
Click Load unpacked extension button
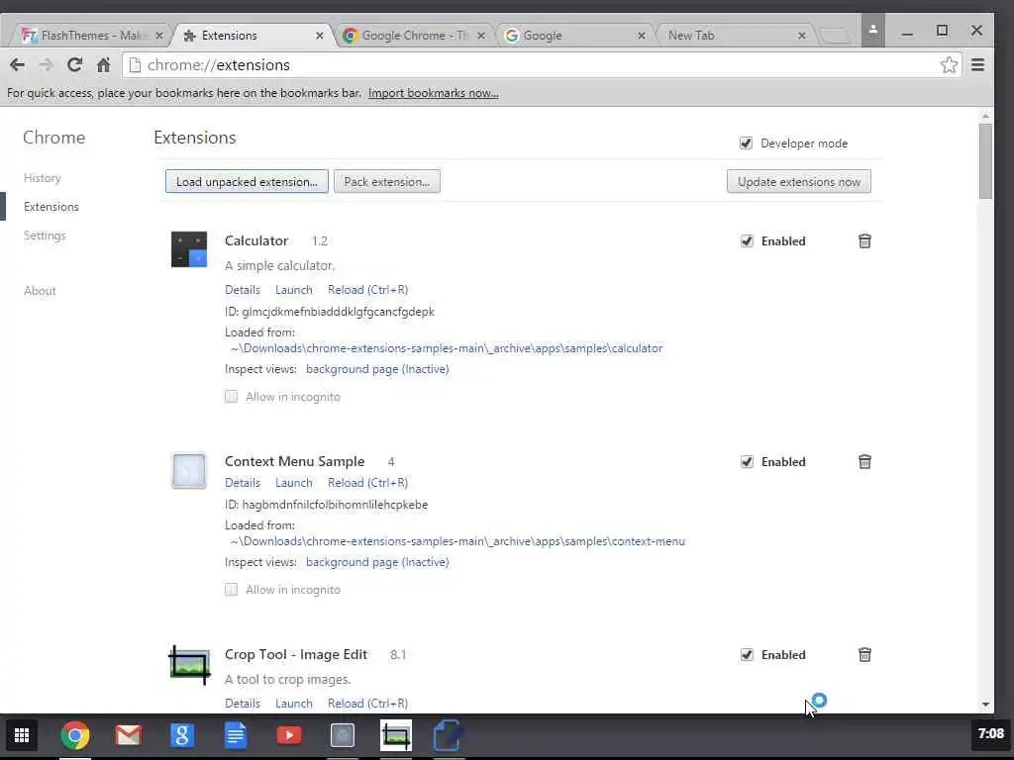click(x=247, y=182)
